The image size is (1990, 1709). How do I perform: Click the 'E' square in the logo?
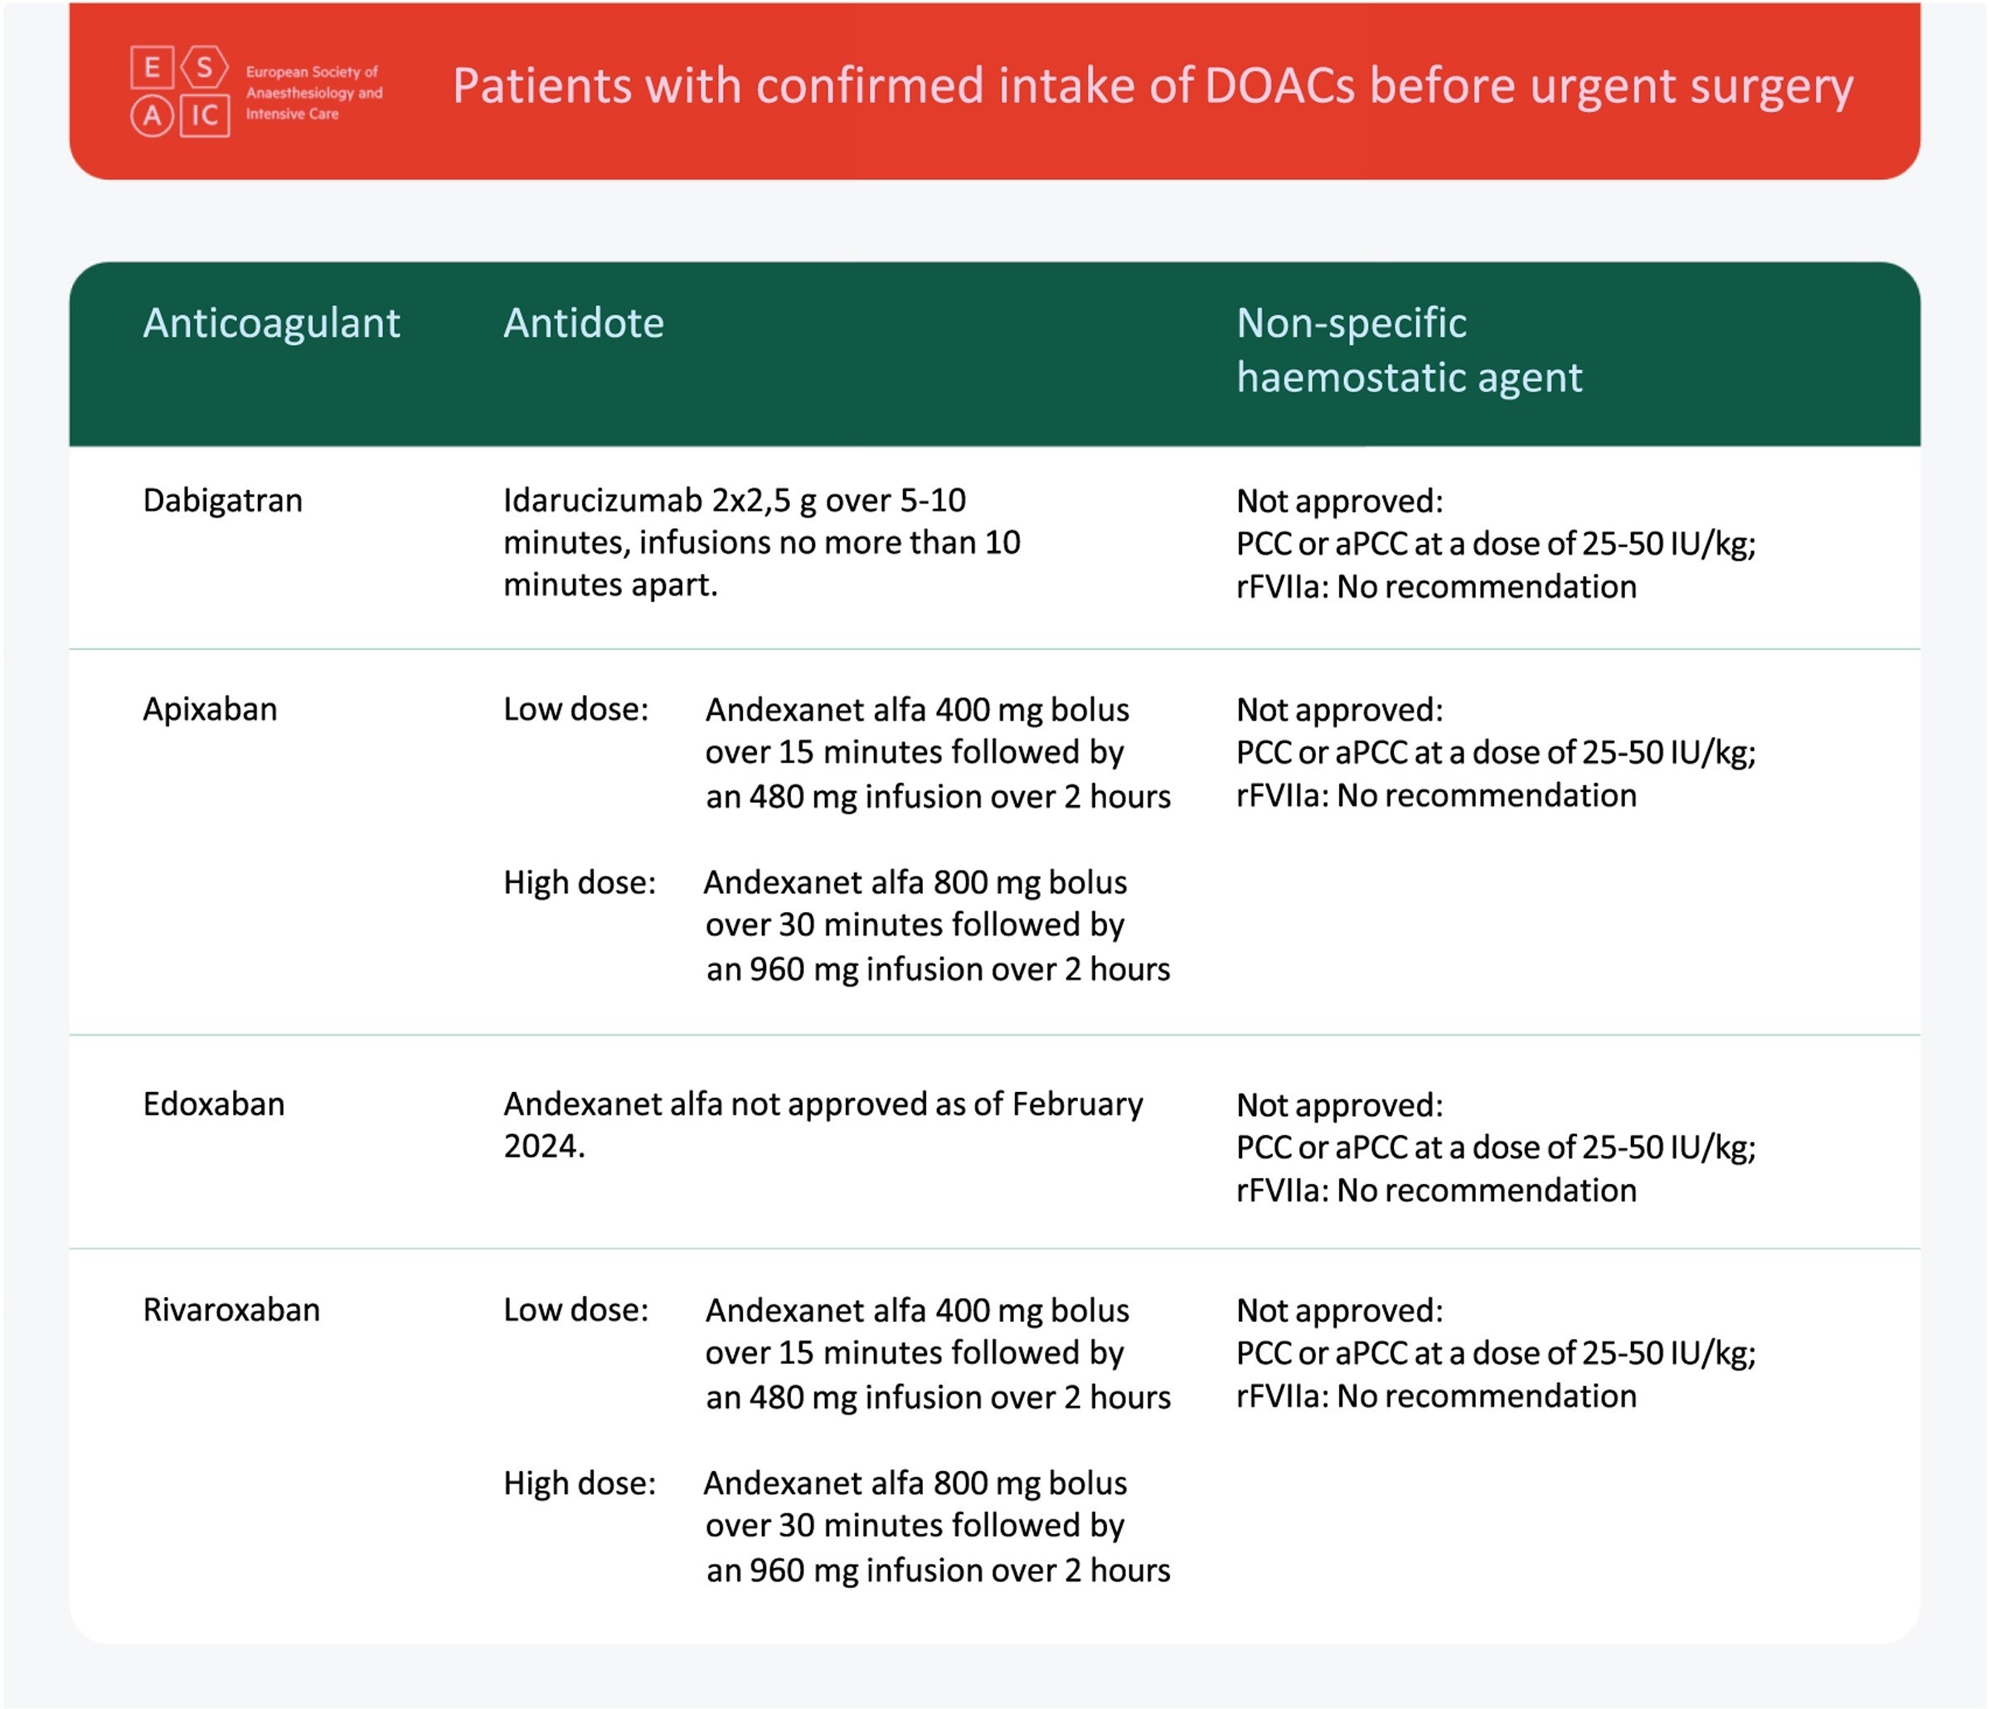pos(152,67)
